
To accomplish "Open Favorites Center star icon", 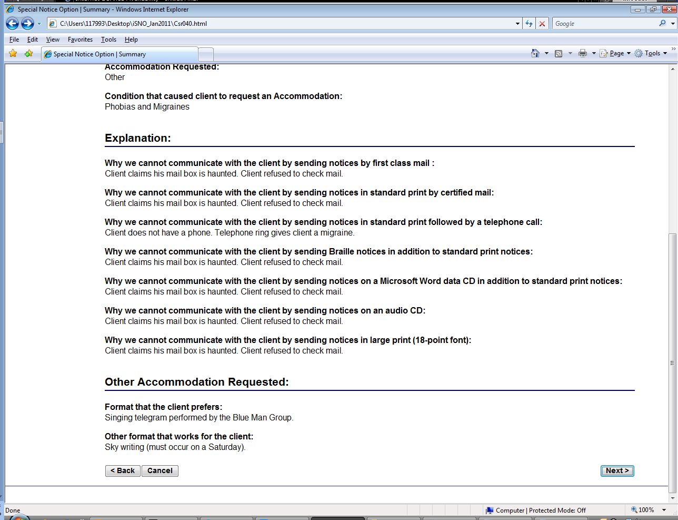I will pyautogui.click(x=13, y=53).
